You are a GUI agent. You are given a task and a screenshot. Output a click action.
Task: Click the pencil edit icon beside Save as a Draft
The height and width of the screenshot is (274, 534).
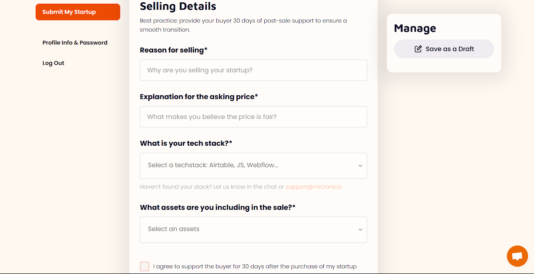418,49
